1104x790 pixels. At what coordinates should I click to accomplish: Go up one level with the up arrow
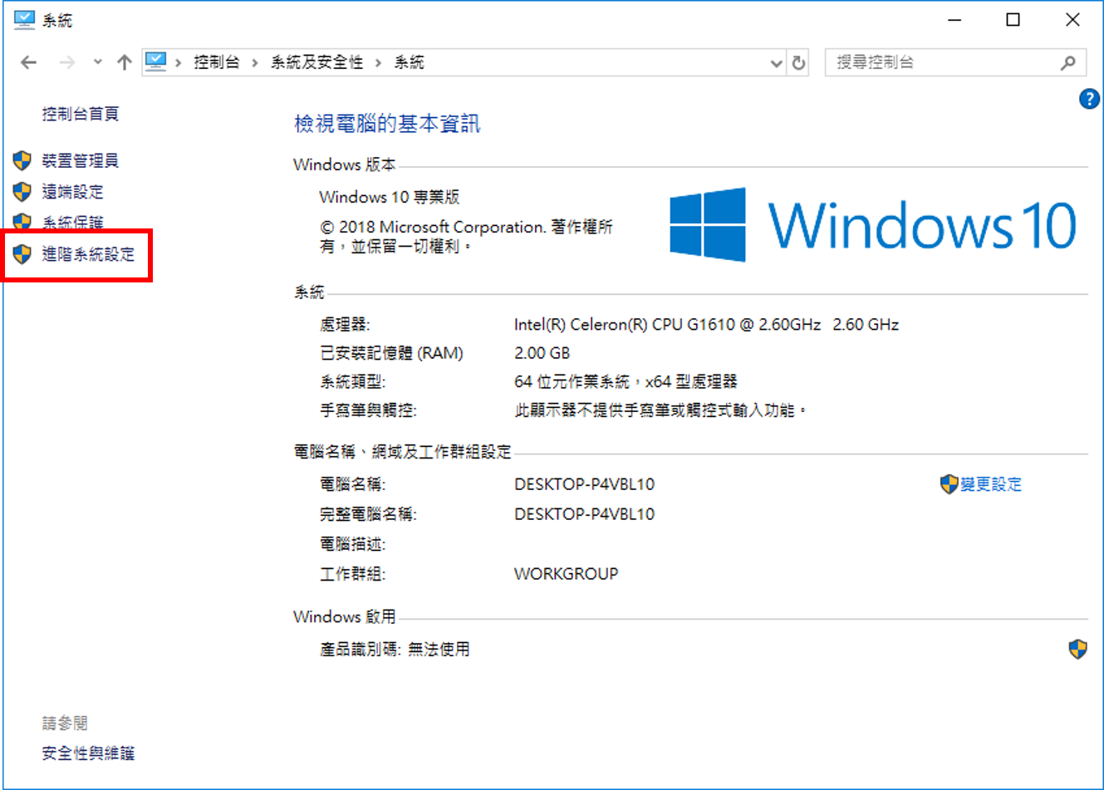click(x=125, y=62)
